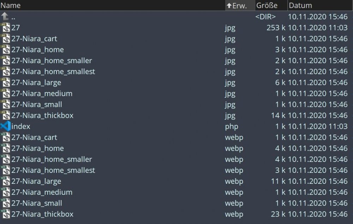Sort files by the Name column header
The width and height of the screenshot is (353, 224).
11,5
